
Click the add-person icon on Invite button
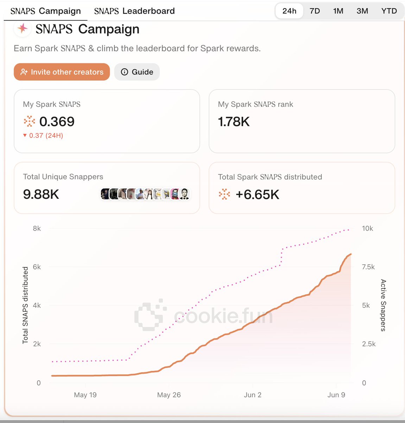coord(24,72)
